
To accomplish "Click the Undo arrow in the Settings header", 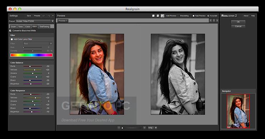I will (44, 16).
